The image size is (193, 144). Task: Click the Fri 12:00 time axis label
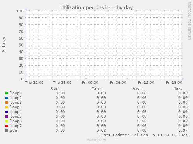click(x=146, y=83)
